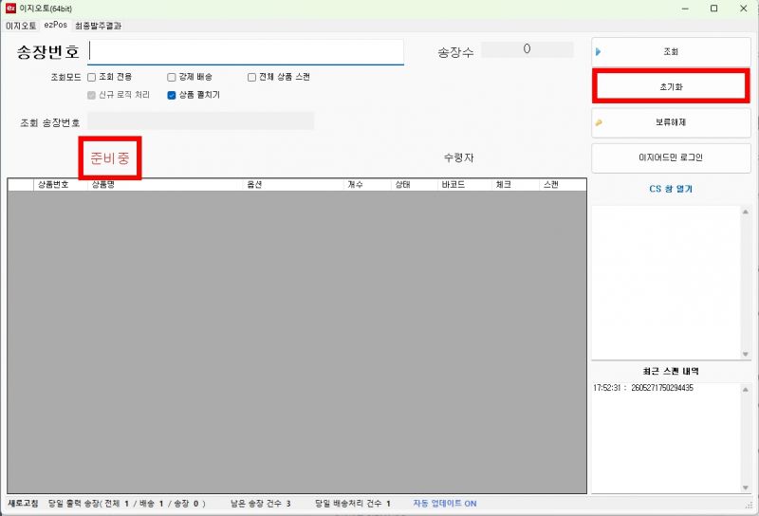Click the play arrow icon on 조회 button
This screenshot has width=759, height=516.
(x=599, y=52)
